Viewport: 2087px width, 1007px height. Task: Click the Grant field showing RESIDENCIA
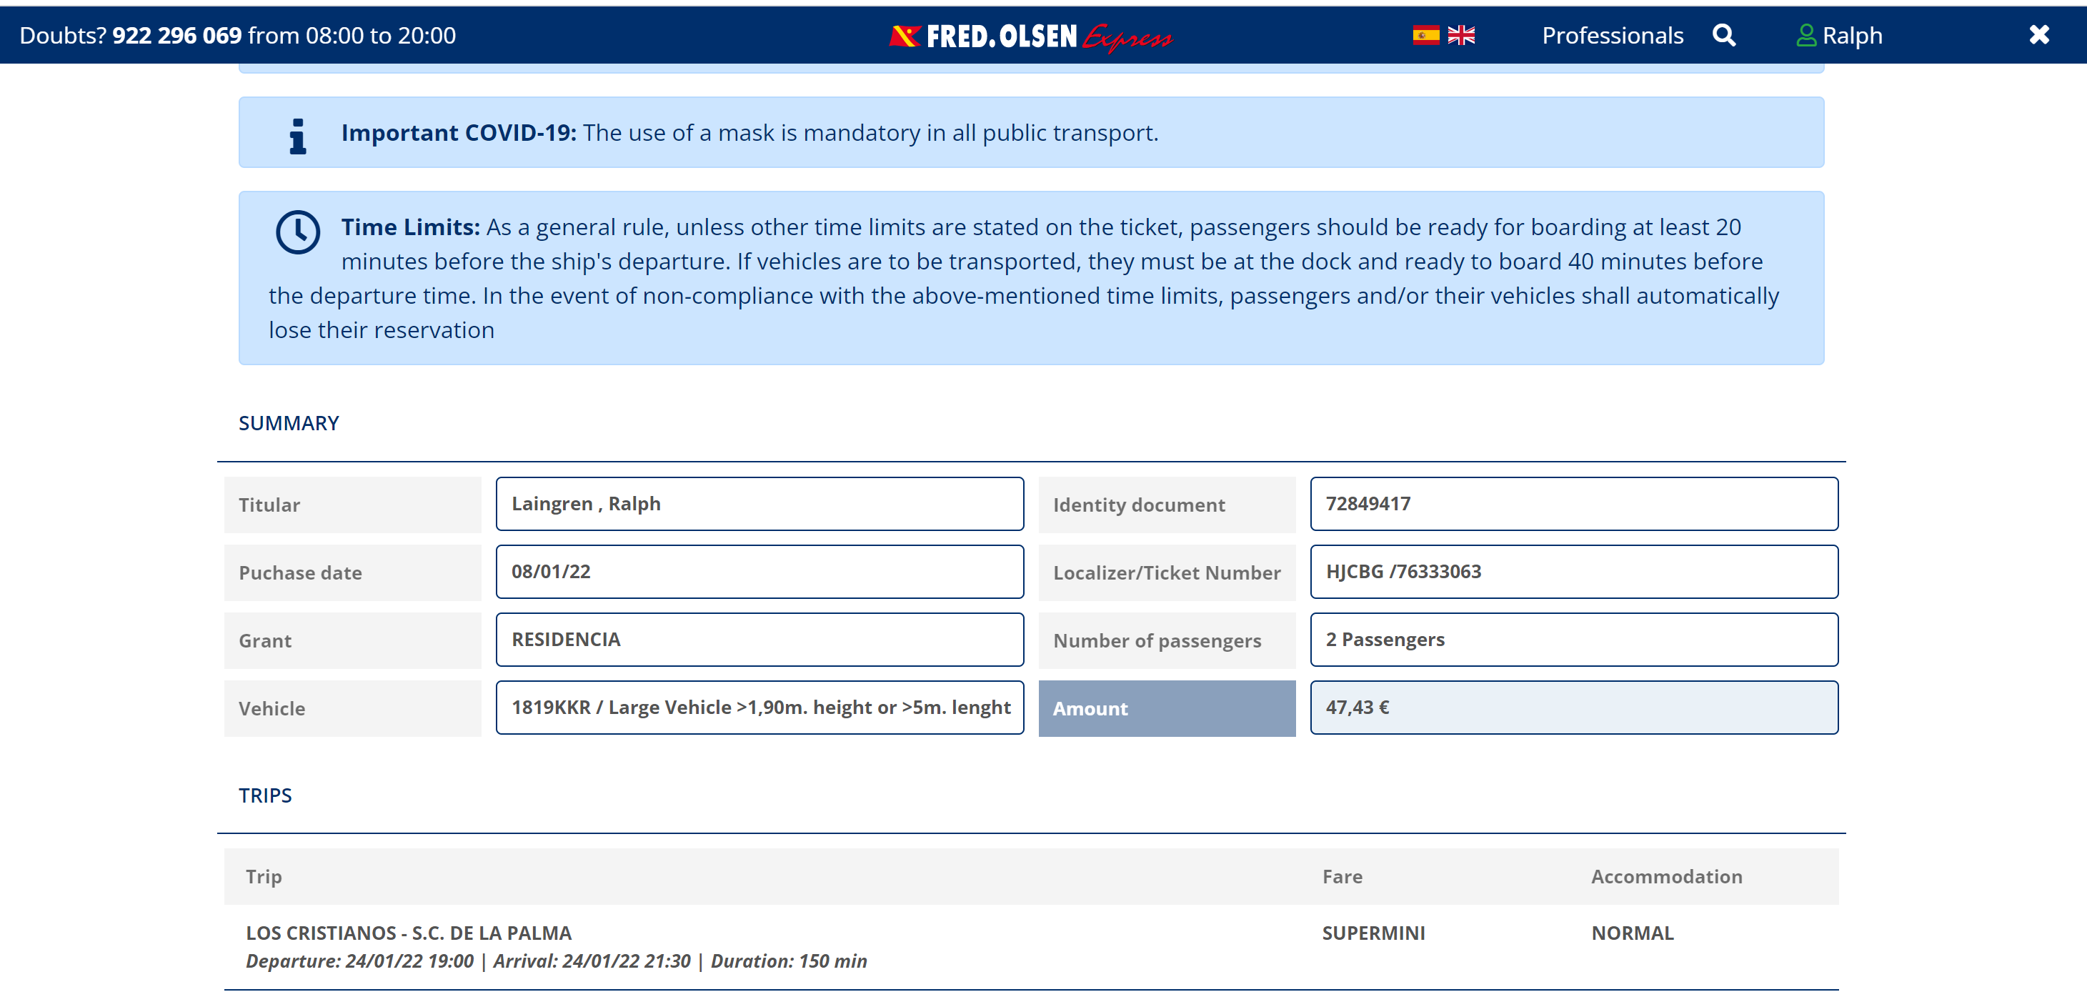click(x=759, y=640)
